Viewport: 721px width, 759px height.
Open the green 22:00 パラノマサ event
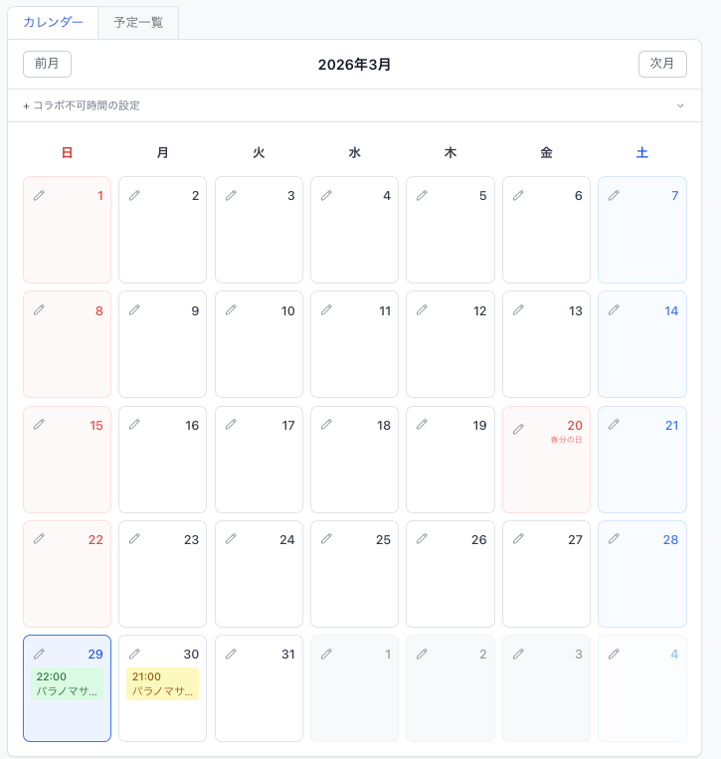[67, 684]
